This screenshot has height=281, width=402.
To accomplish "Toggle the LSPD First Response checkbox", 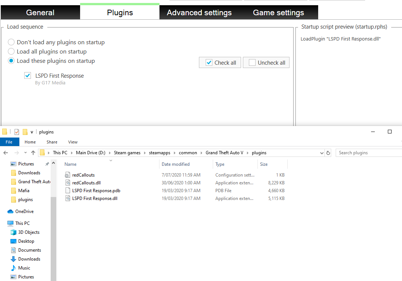I will point(28,75).
